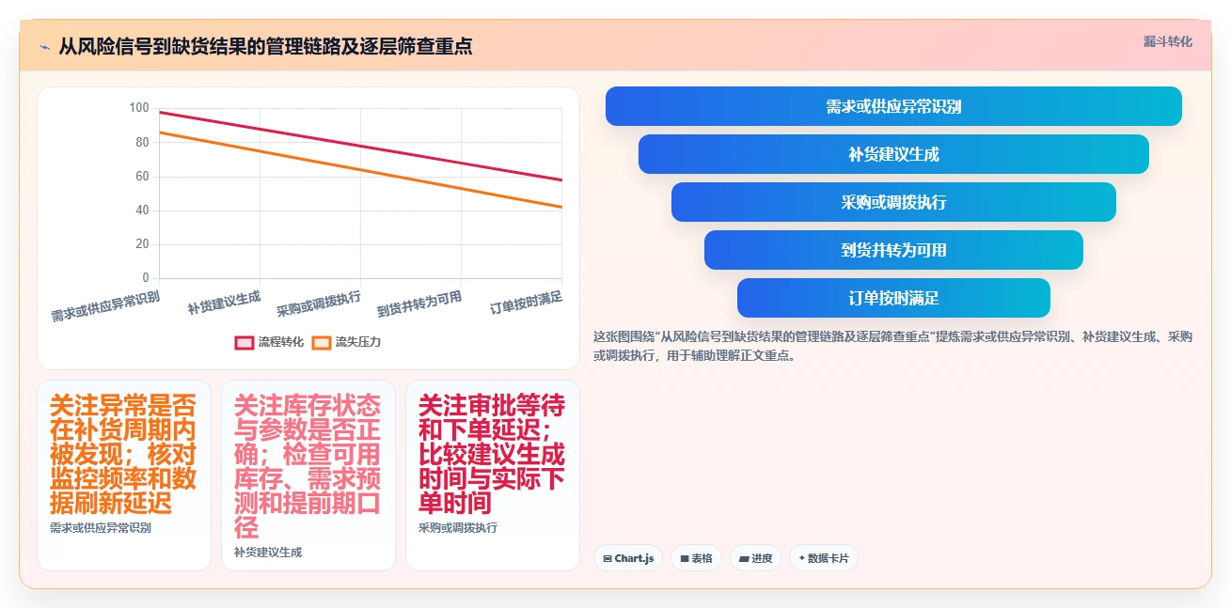Click the 数据卡片 tag chip
The image size is (1231, 608).
[823, 558]
